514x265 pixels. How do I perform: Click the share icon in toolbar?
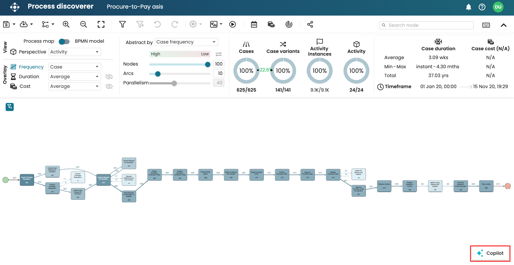pos(310,24)
